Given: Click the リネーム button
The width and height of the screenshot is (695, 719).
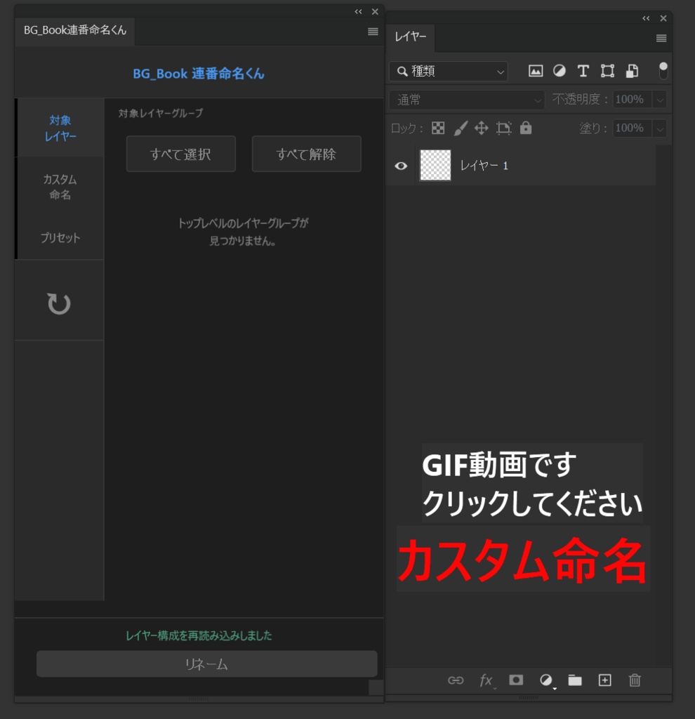Looking at the screenshot, I should click(207, 664).
